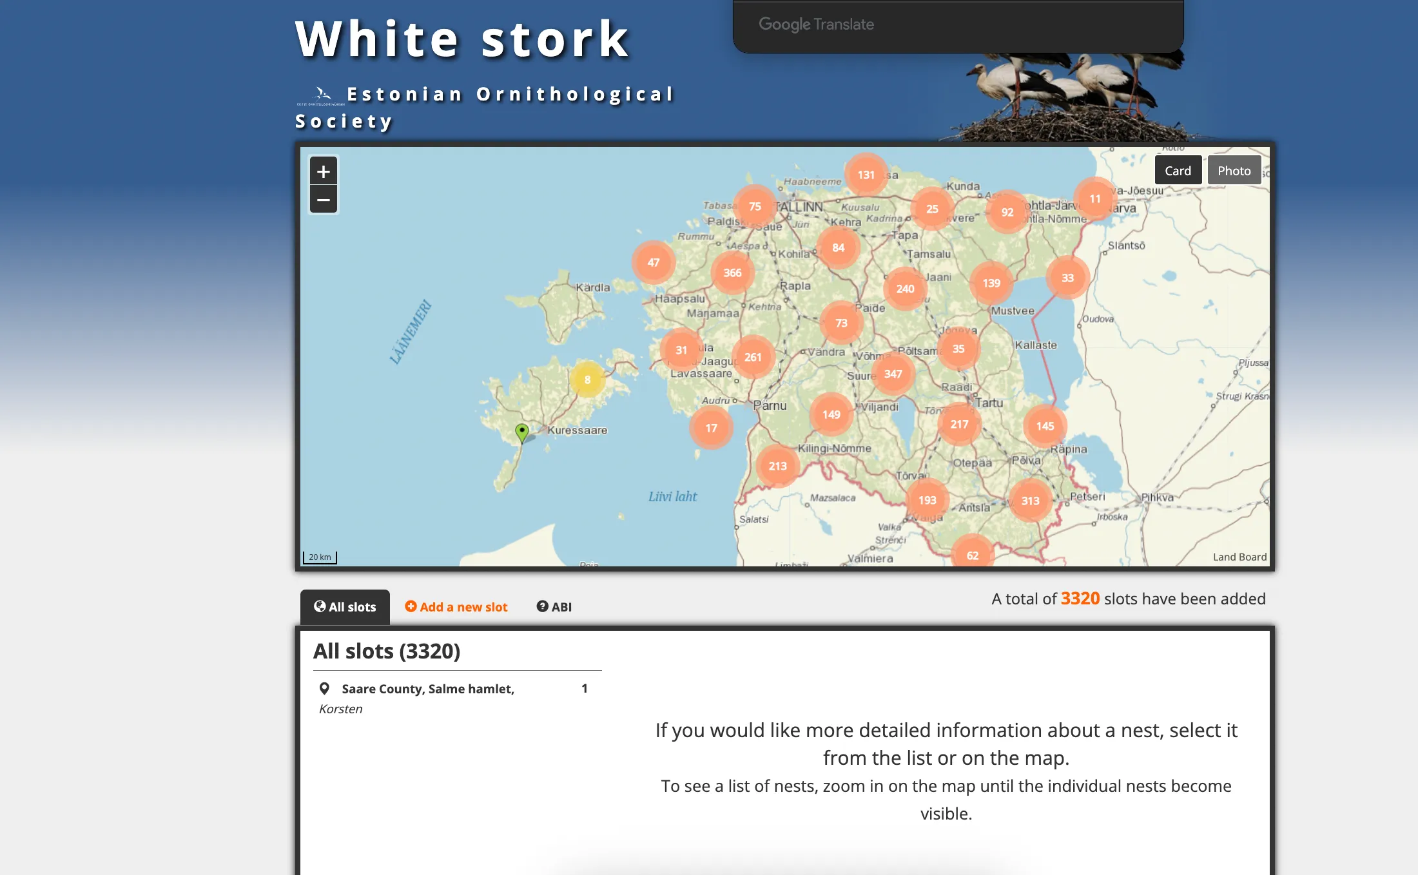Select the All slots tab
1418x875 pixels.
coord(345,607)
